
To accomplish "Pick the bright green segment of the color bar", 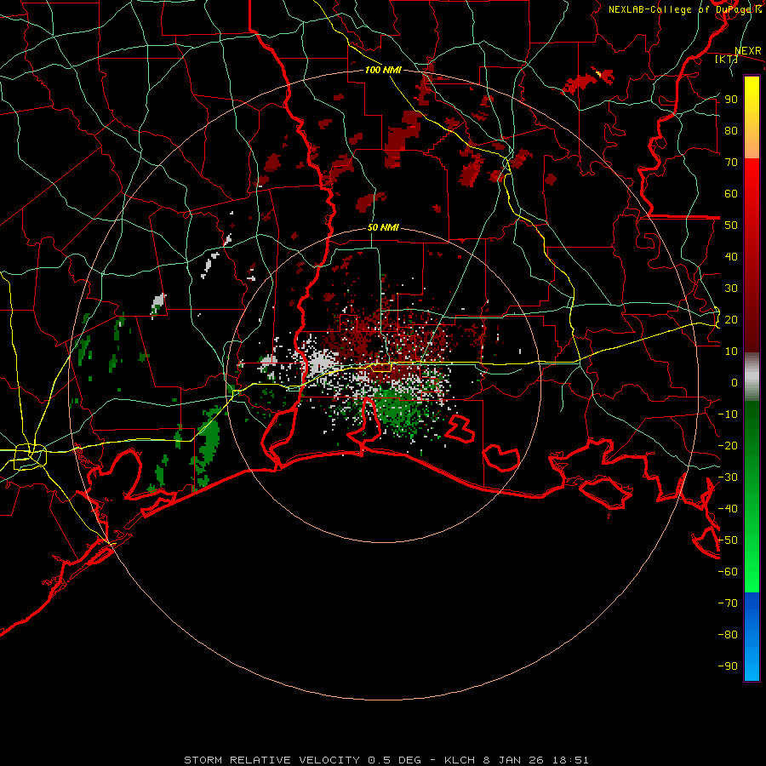I will [x=752, y=562].
